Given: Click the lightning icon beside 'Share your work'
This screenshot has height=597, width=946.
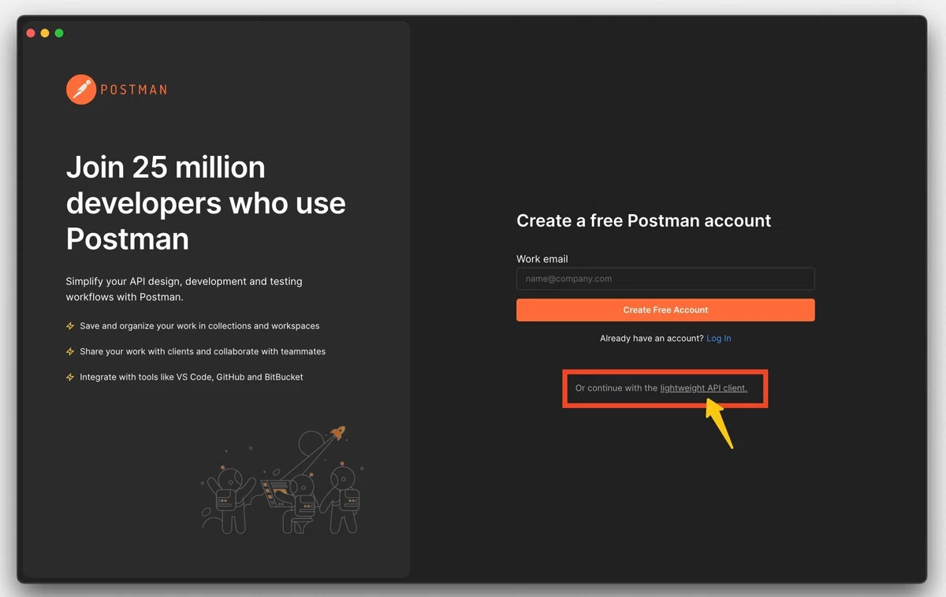Looking at the screenshot, I should [70, 352].
